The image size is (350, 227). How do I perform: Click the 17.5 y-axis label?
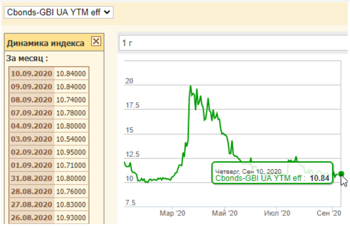click(x=133, y=105)
